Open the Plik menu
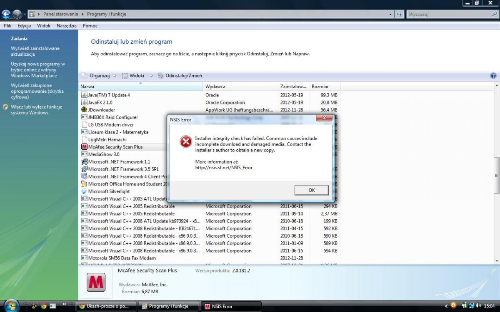This screenshot has width=500, height=312. click(x=7, y=26)
